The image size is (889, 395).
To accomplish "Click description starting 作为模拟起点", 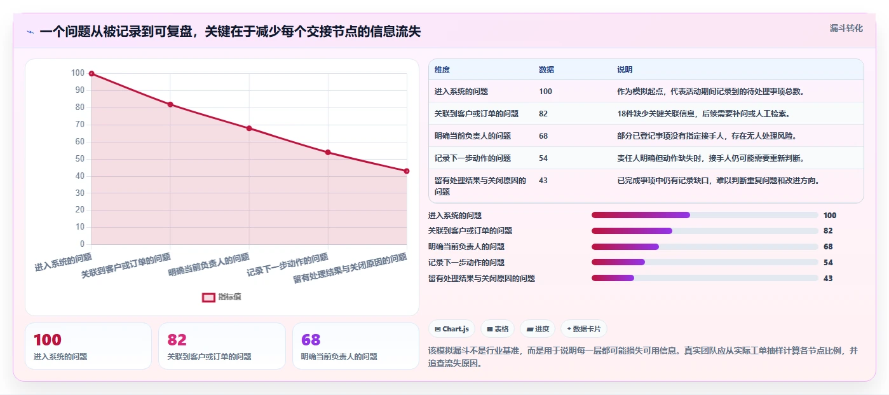I will coord(711,92).
